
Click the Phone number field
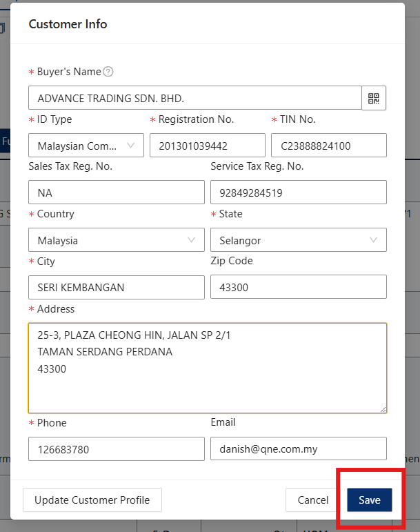pos(116,449)
